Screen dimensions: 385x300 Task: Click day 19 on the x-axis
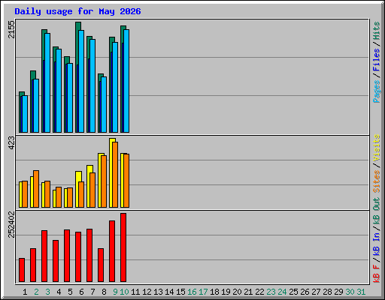click(x=226, y=292)
